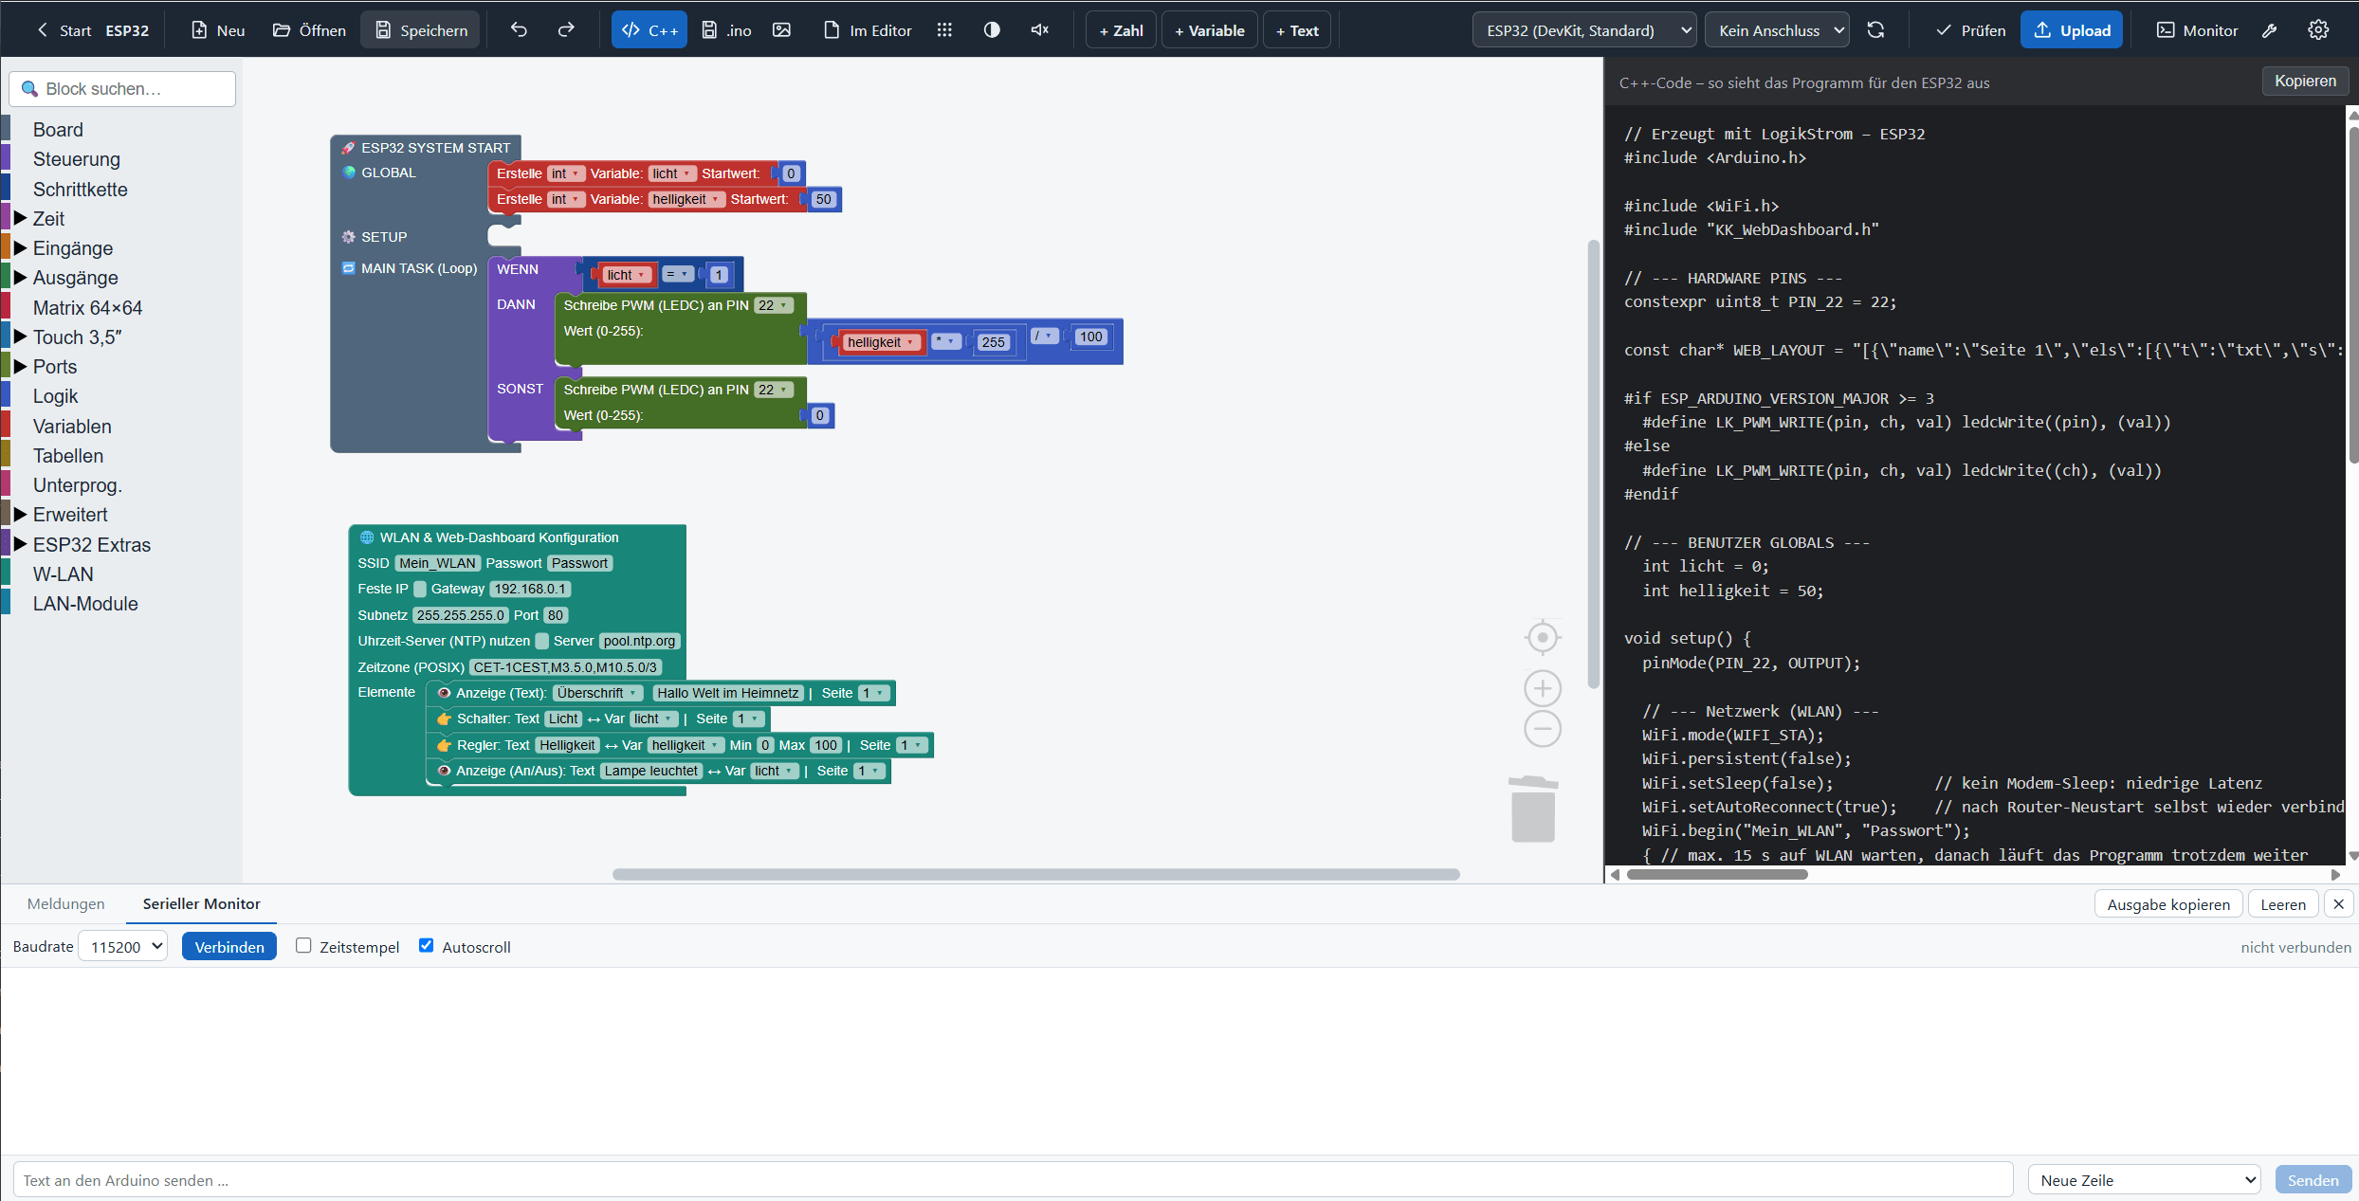2359x1201 pixels.
Task: Click the Upload button
Action: 2072,30
